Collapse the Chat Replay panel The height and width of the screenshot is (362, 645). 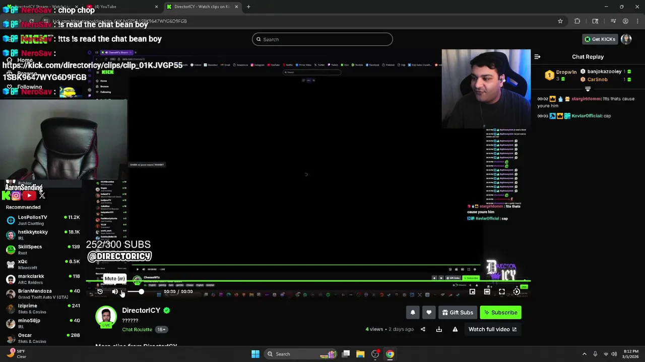click(537, 57)
